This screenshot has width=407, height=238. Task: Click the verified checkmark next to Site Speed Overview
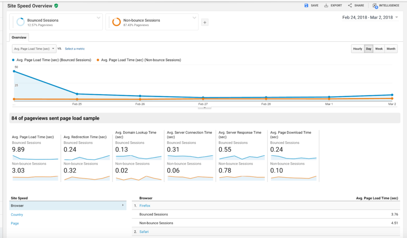56,6
